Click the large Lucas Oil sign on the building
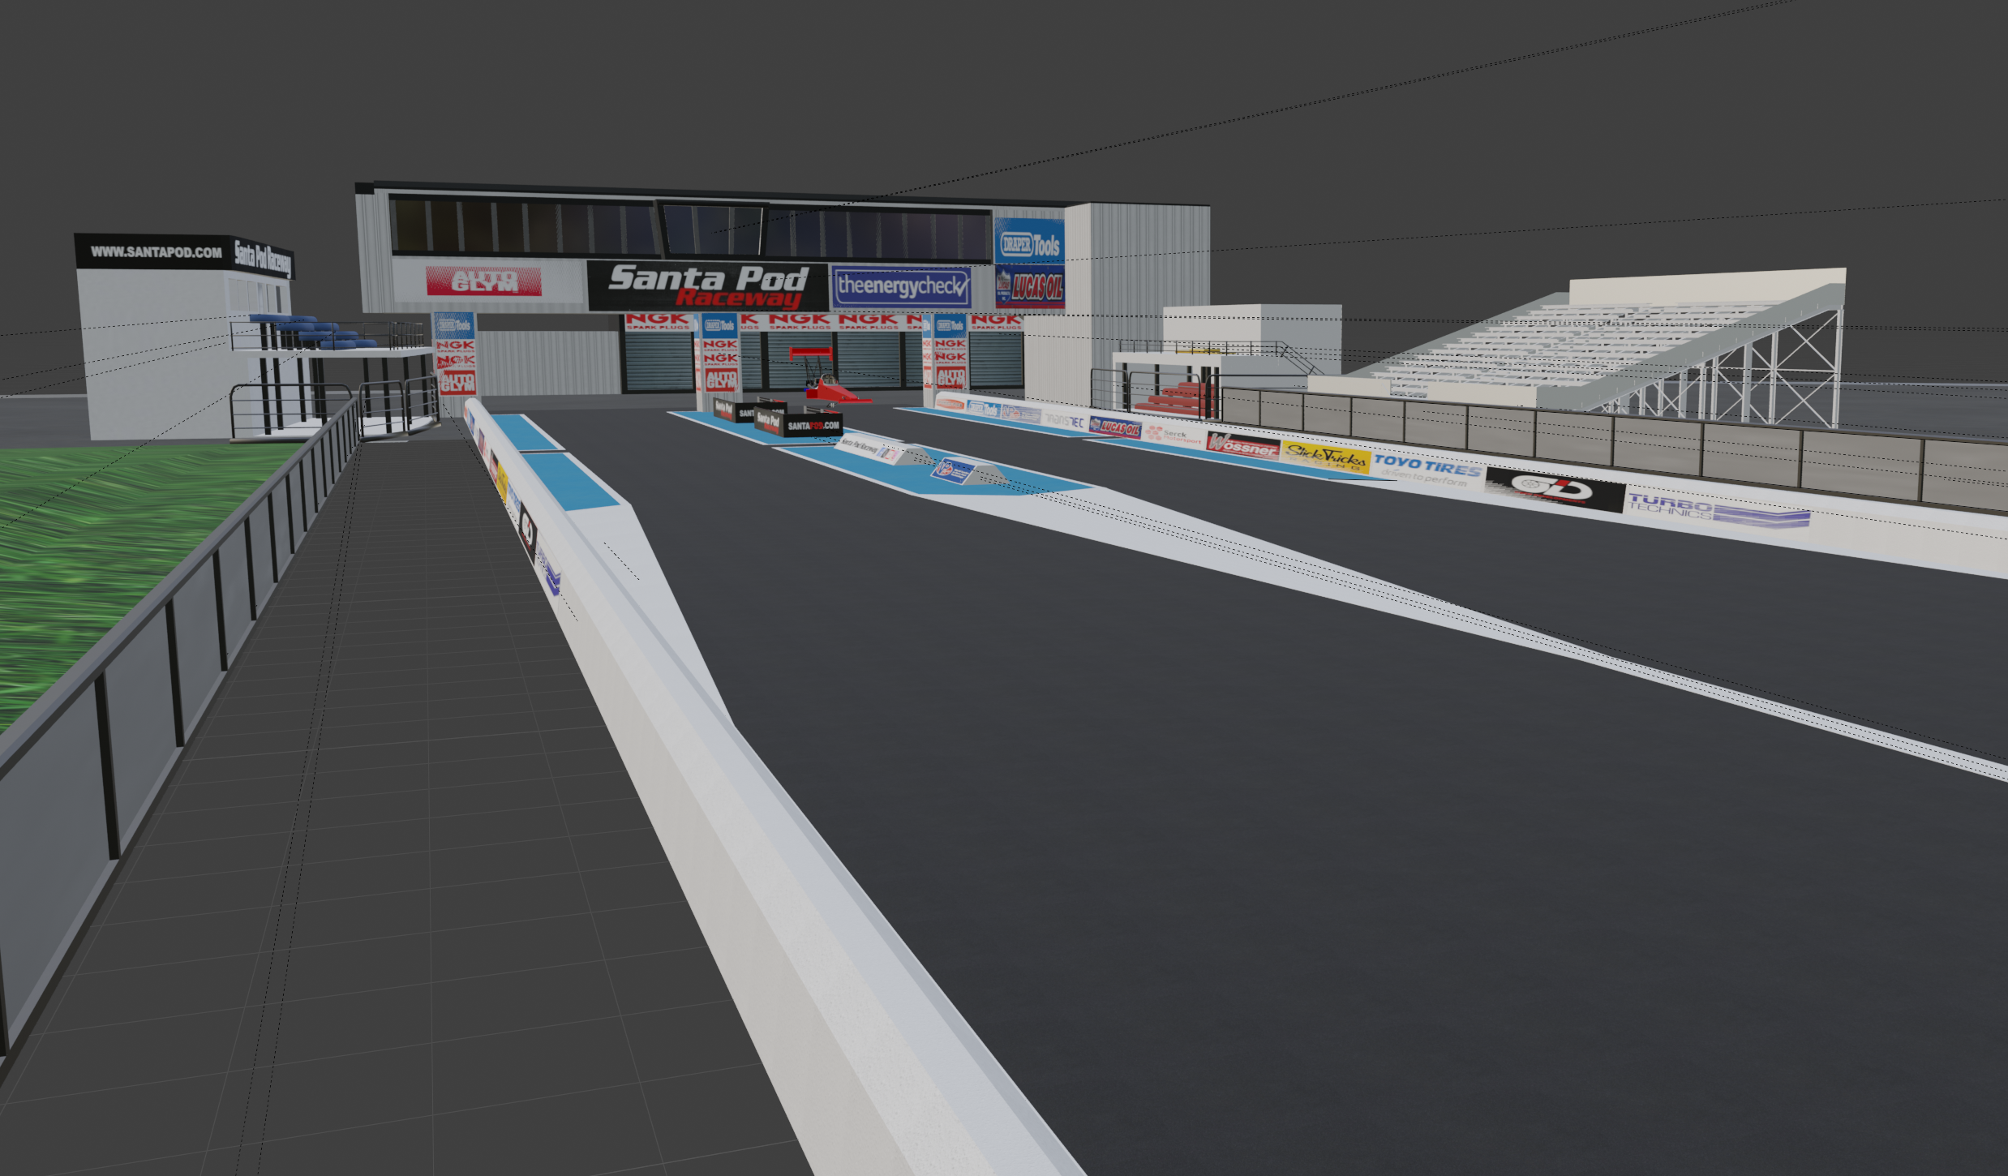The image size is (2008, 1176). 1030,287
